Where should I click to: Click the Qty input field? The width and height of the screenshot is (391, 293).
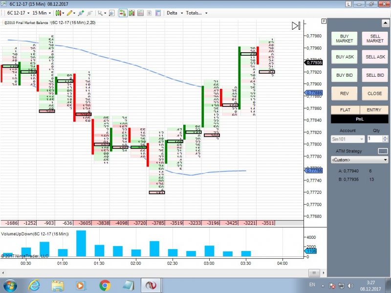pyautogui.click(x=375, y=139)
